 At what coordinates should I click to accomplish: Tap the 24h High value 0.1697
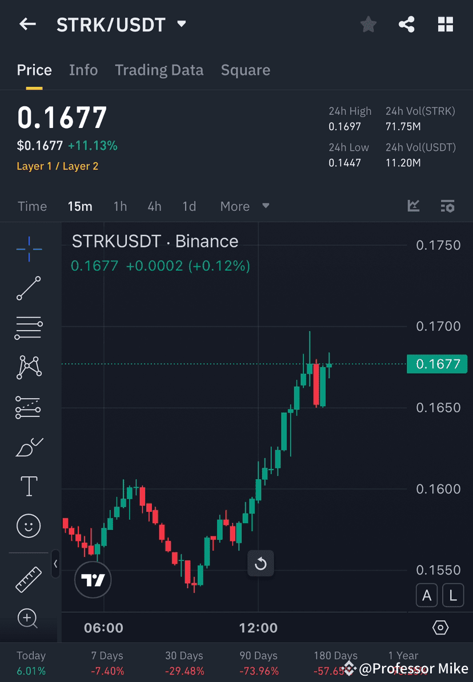click(x=344, y=127)
